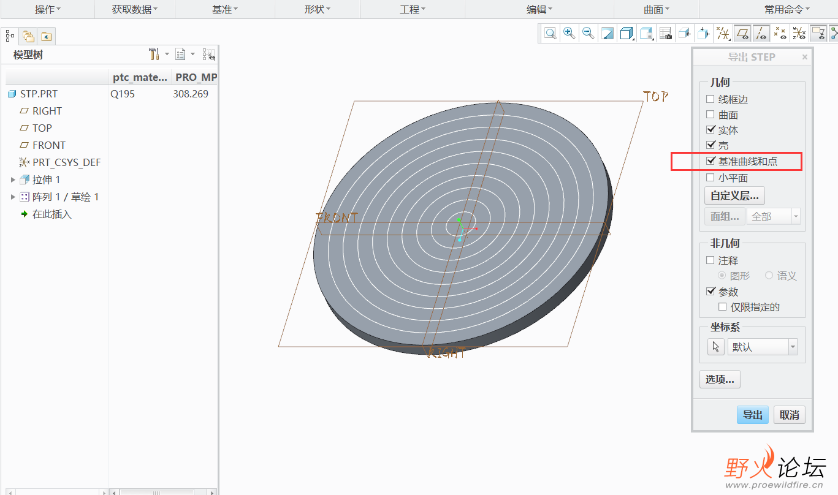This screenshot has height=495, width=838.
Task: Click the 308.269 mass value cell
Action: pyautogui.click(x=191, y=94)
